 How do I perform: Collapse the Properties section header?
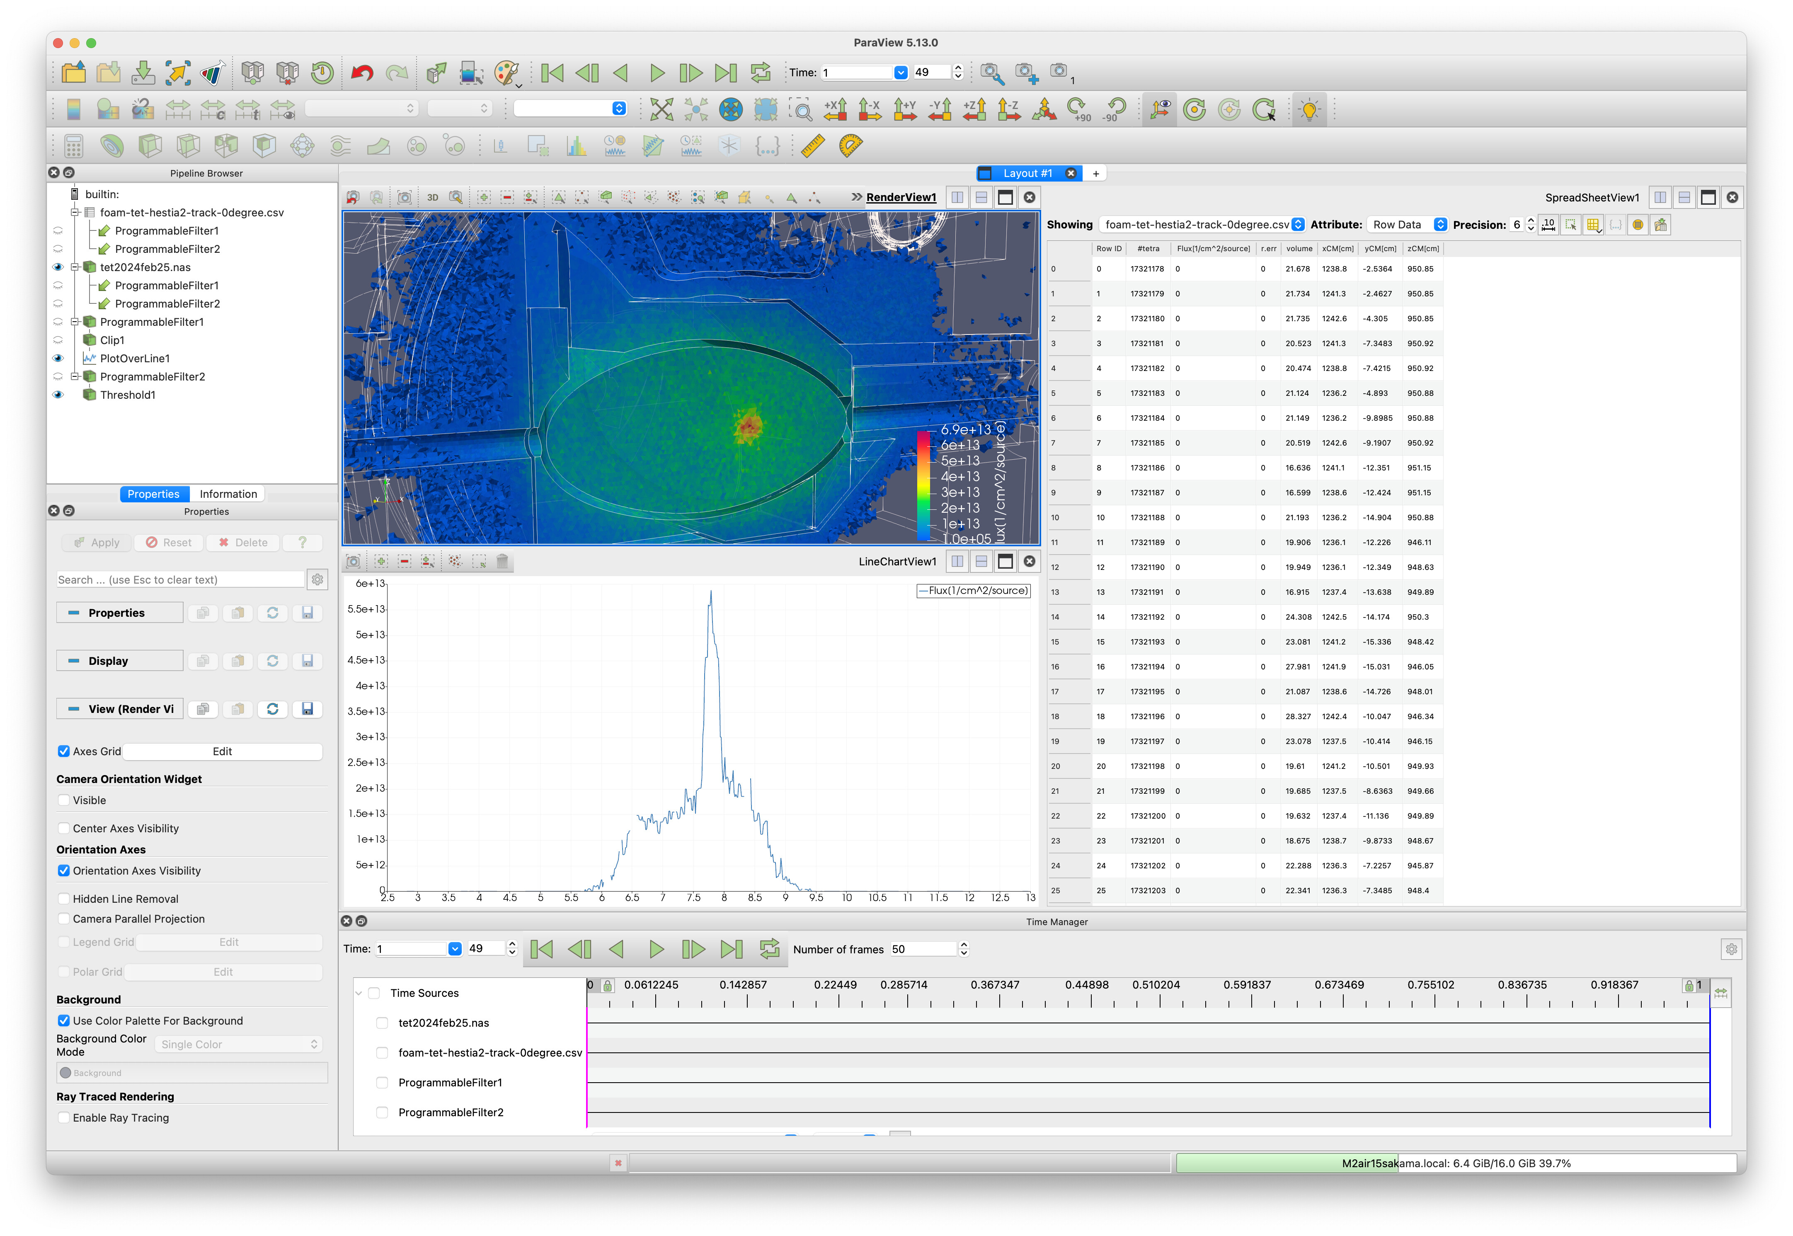coord(119,613)
